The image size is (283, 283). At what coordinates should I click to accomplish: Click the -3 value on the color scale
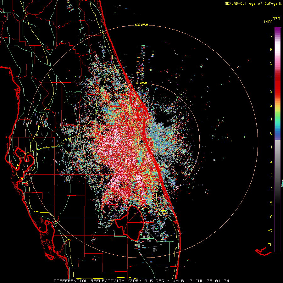coord(270,175)
